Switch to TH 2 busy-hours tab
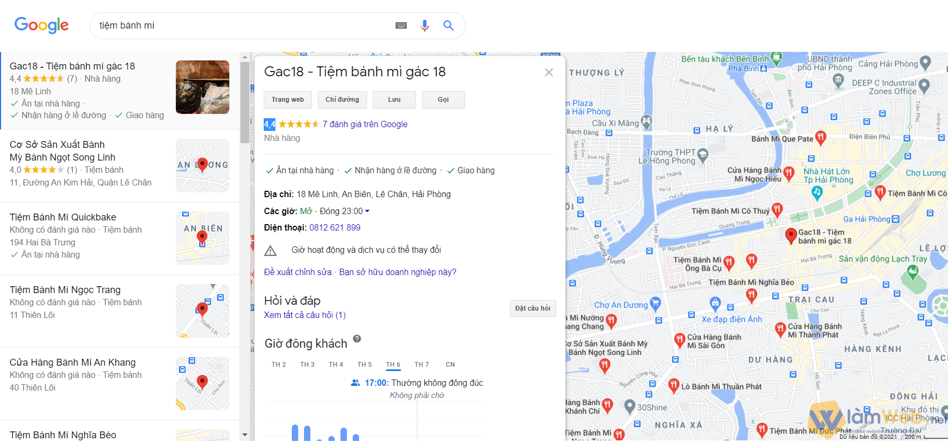This screenshot has width=948, height=442. point(279,365)
